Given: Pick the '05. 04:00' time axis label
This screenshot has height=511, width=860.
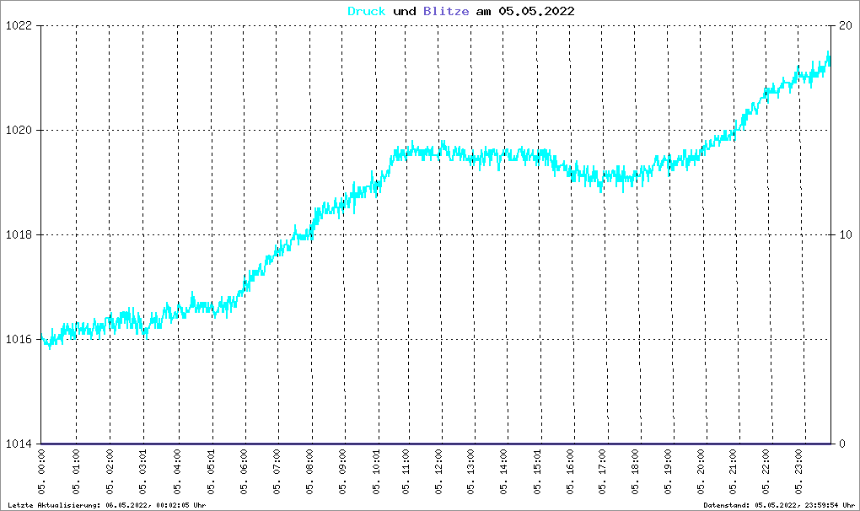Looking at the screenshot, I should tap(178, 472).
